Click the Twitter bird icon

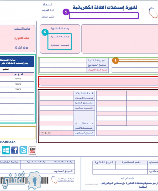pyautogui.click(x=23, y=150)
